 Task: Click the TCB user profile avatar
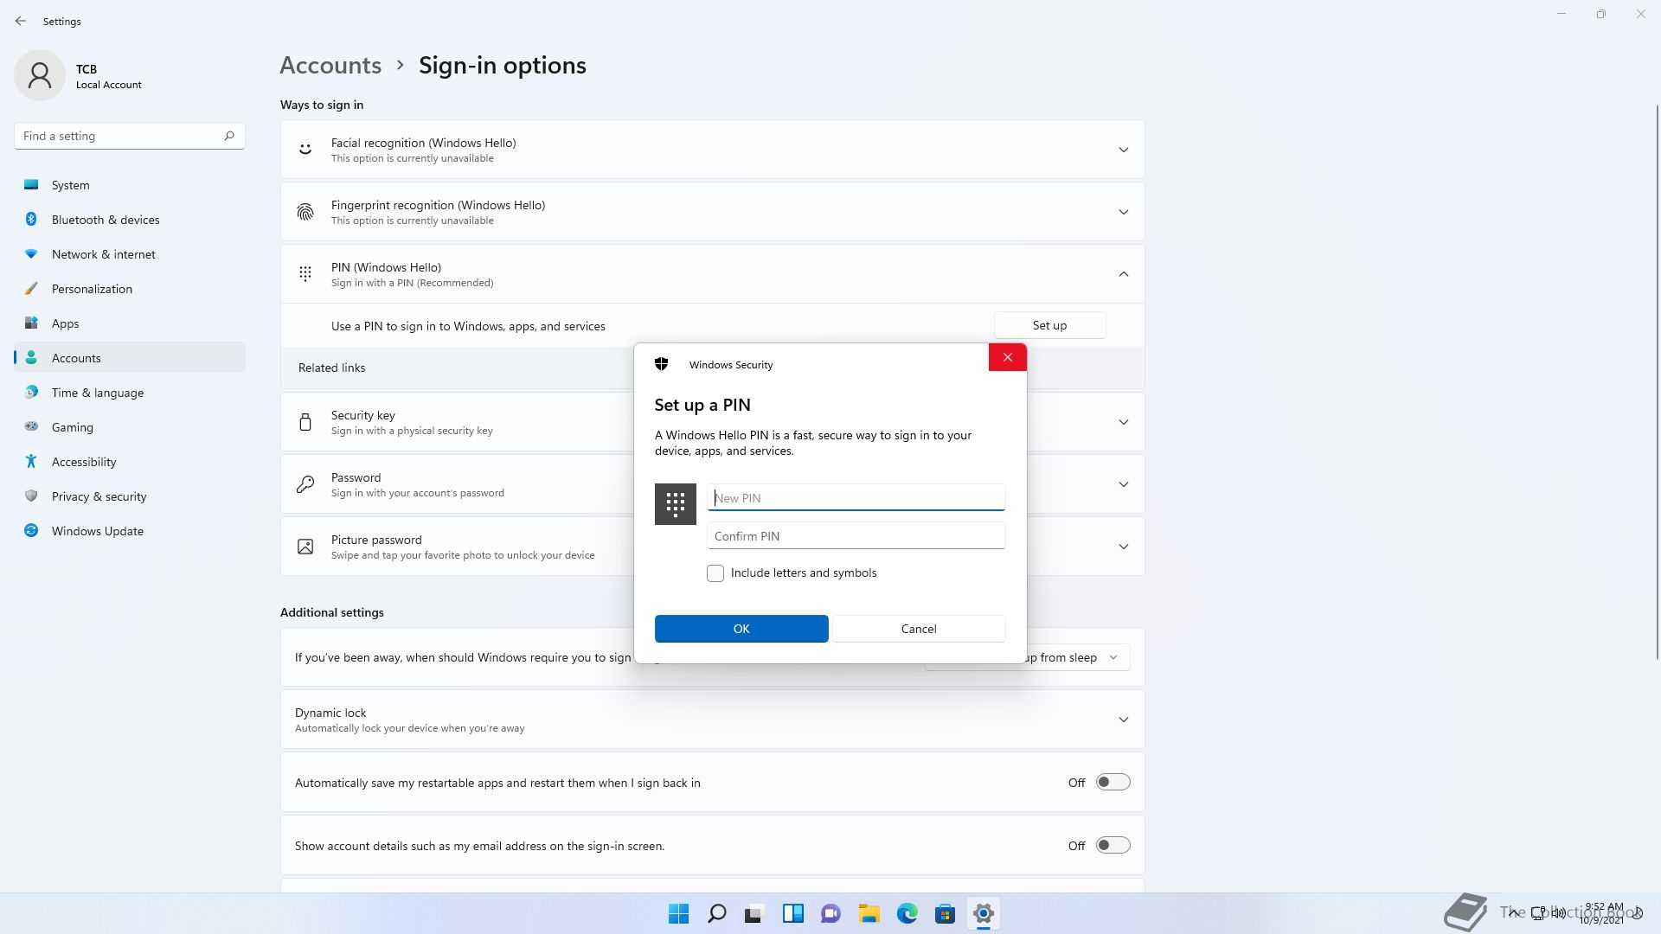pyautogui.click(x=40, y=75)
